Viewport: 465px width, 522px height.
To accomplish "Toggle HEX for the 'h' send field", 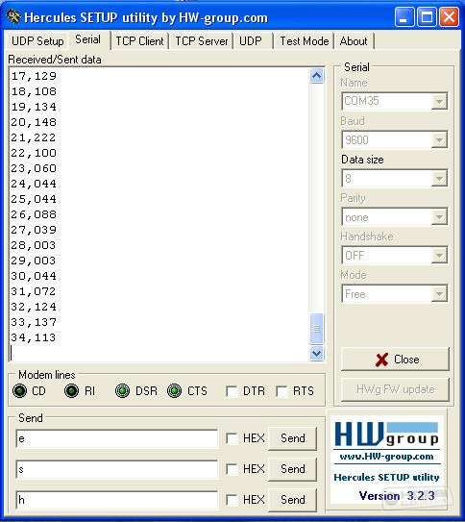I will [x=232, y=500].
